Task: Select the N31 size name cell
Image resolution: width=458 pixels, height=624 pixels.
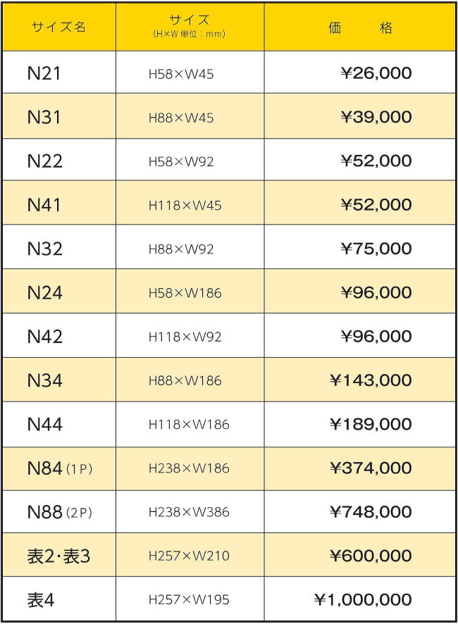Action: pos(44,117)
